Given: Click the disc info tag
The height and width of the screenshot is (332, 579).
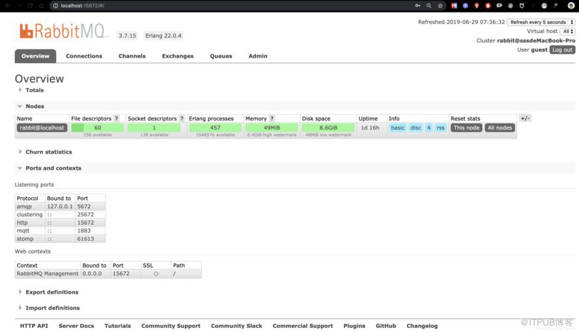Looking at the screenshot, I should point(416,128).
